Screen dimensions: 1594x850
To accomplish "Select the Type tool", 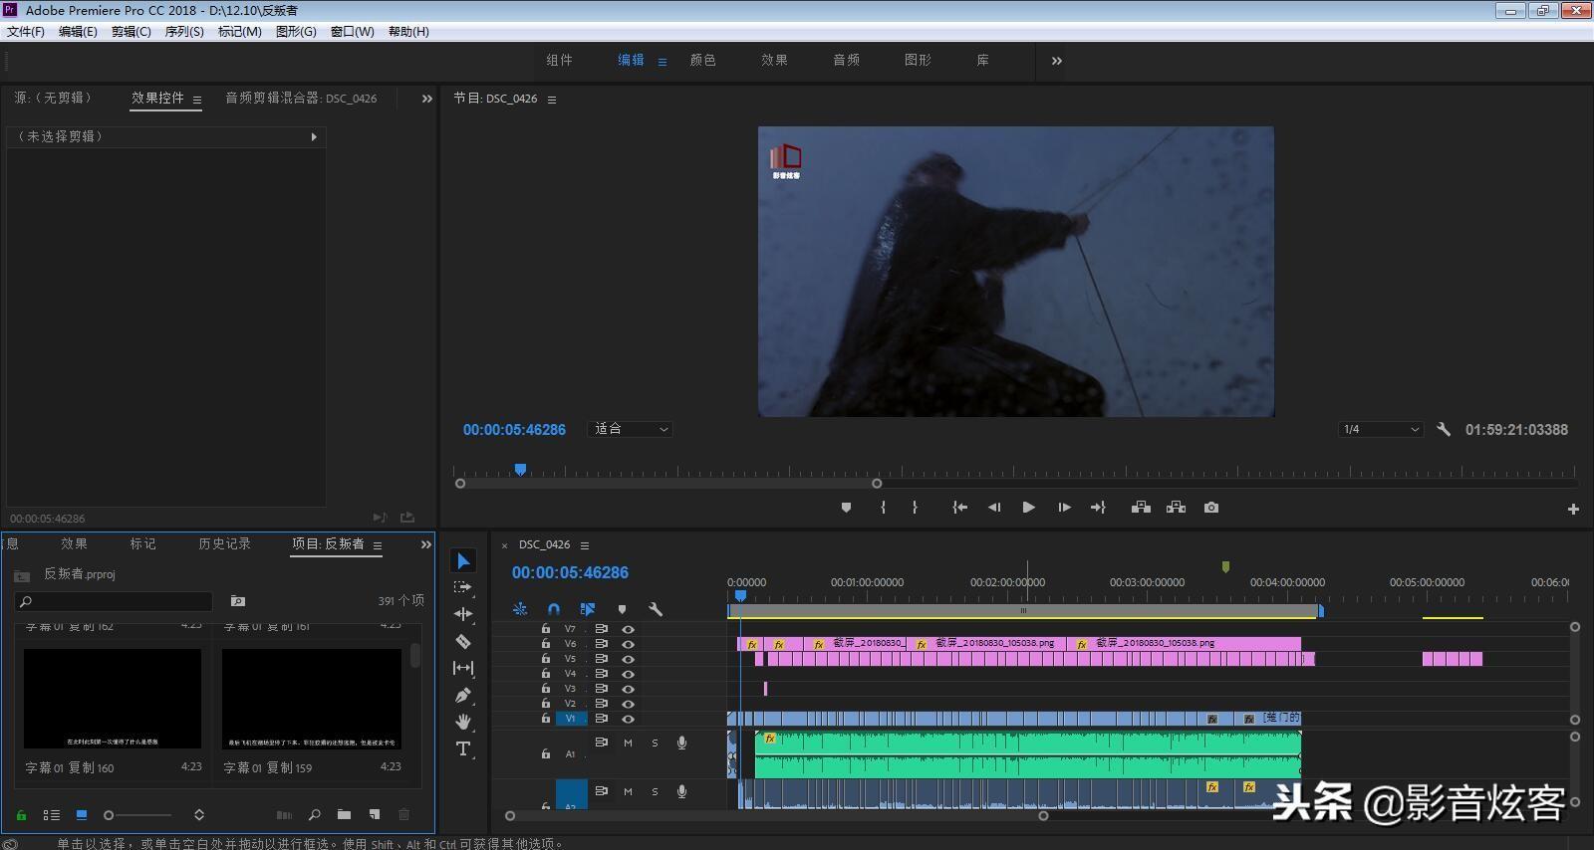I will tap(463, 748).
